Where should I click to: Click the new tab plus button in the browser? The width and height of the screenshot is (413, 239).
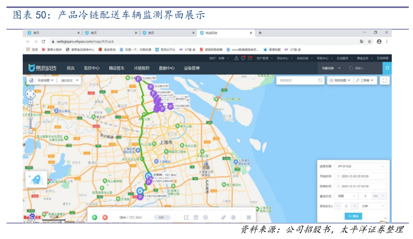click(x=260, y=33)
